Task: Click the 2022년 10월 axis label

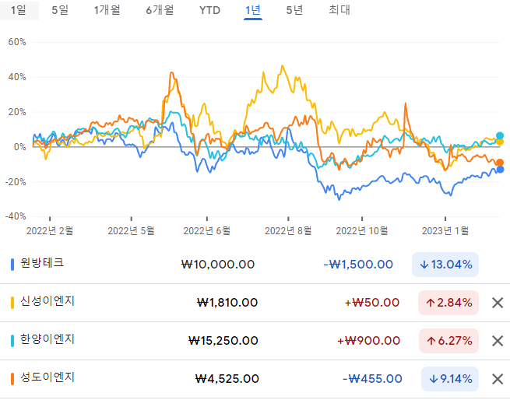Action: [362, 231]
